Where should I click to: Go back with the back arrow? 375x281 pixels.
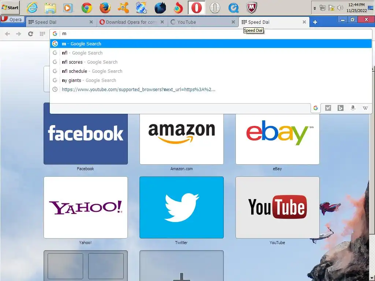pyautogui.click(x=7, y=34)
